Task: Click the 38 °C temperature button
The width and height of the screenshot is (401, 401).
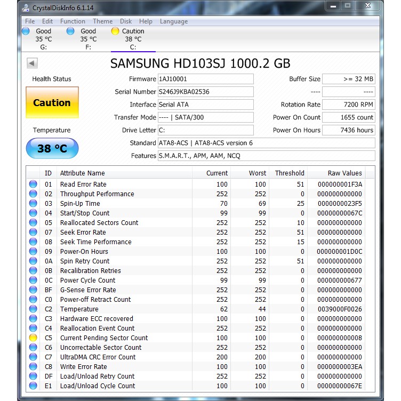Action: [52, 148]
